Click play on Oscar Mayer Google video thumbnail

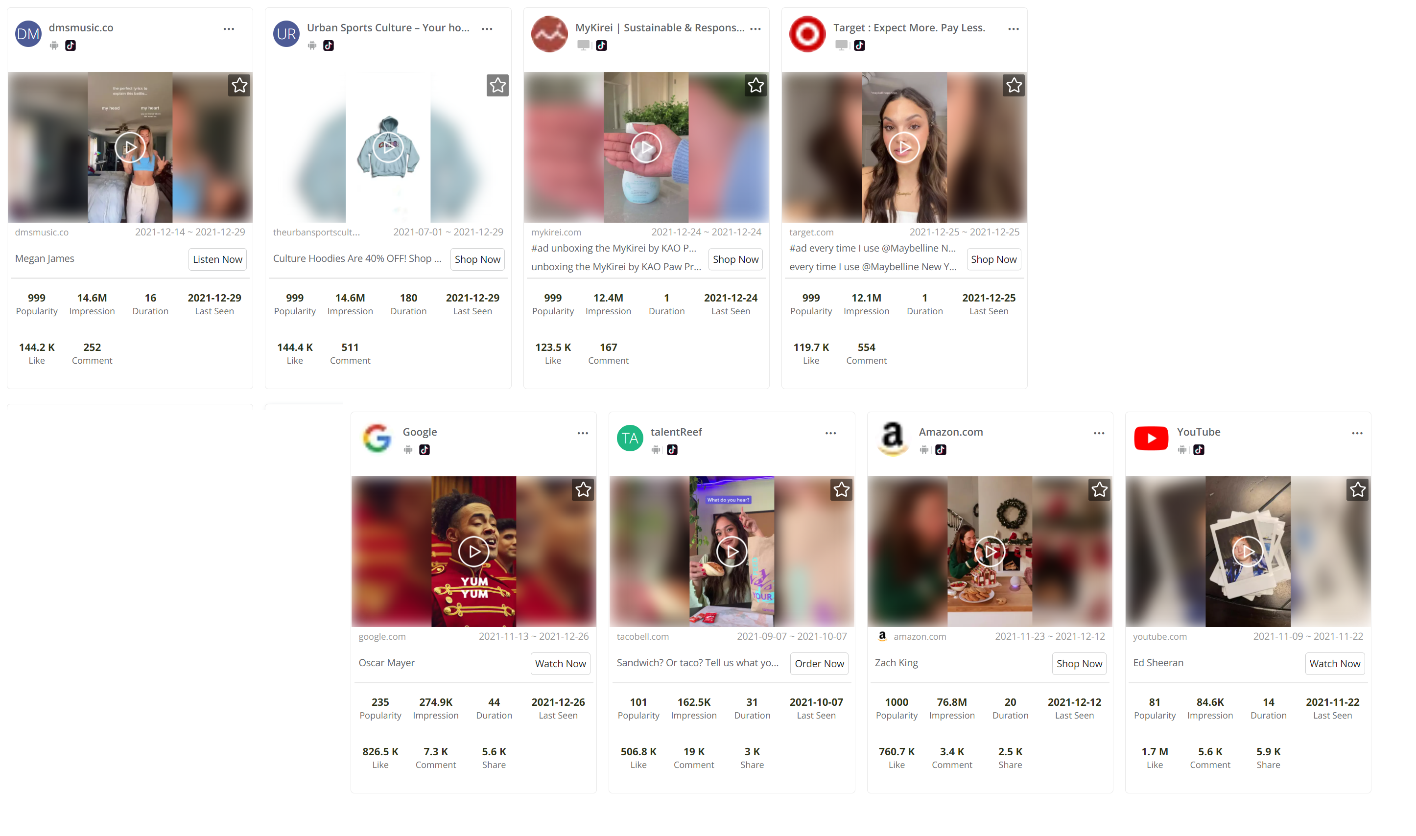point(473,551)
